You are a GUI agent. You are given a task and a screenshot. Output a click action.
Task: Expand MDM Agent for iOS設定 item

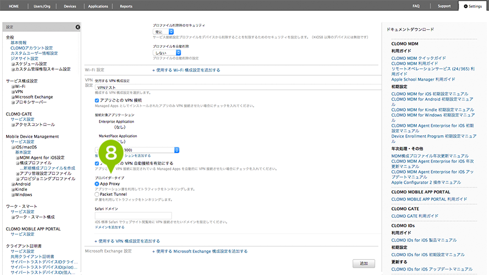click(x=18, y=158)
